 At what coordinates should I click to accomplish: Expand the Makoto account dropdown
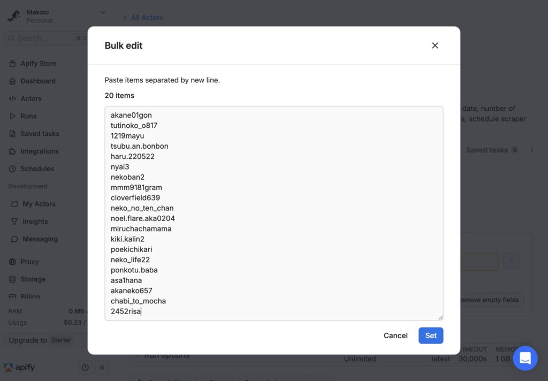tap(102, 13)
